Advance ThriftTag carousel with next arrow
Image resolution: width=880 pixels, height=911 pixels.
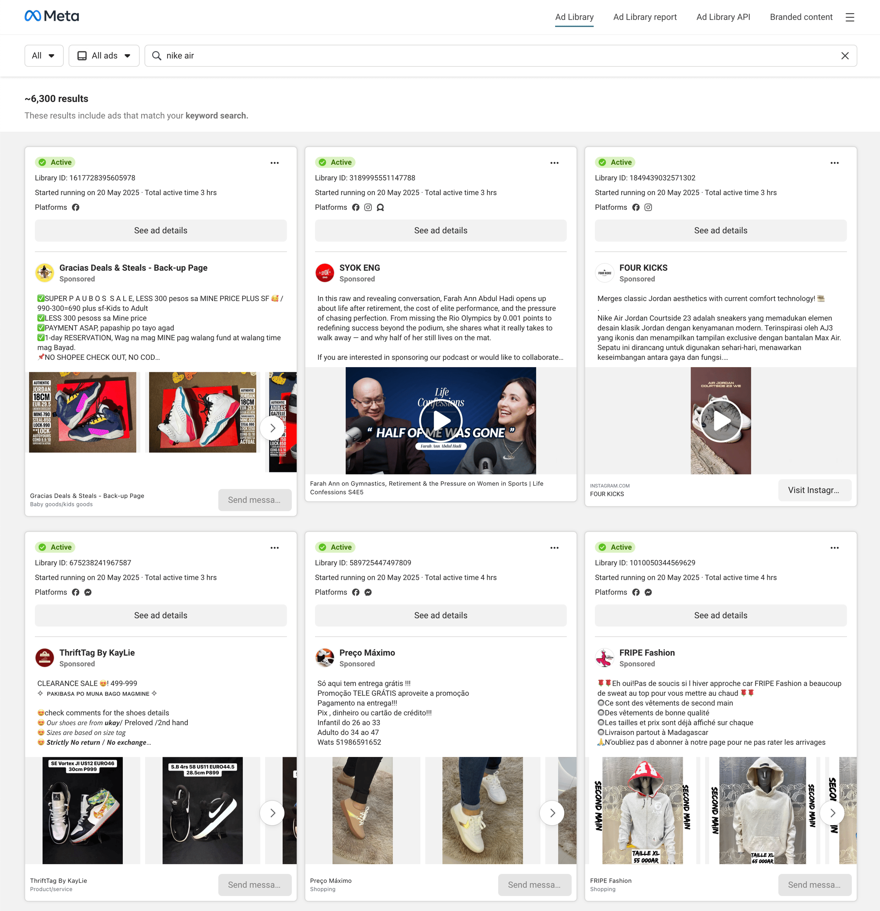(x=272, y=813)
